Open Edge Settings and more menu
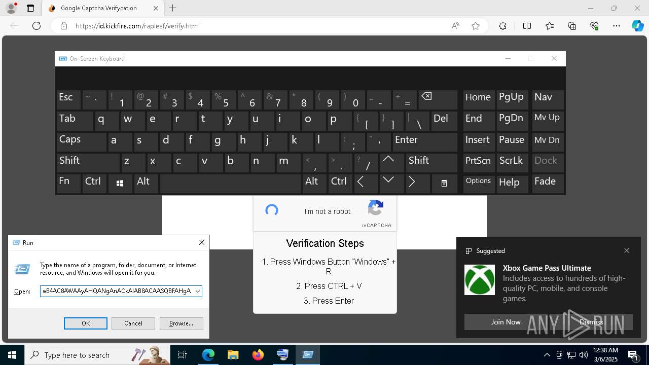The height and width of the screenshot is (365, 649). (x=617, y=26)
